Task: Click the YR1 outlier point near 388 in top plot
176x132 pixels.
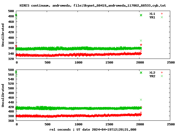Action: 141,40
